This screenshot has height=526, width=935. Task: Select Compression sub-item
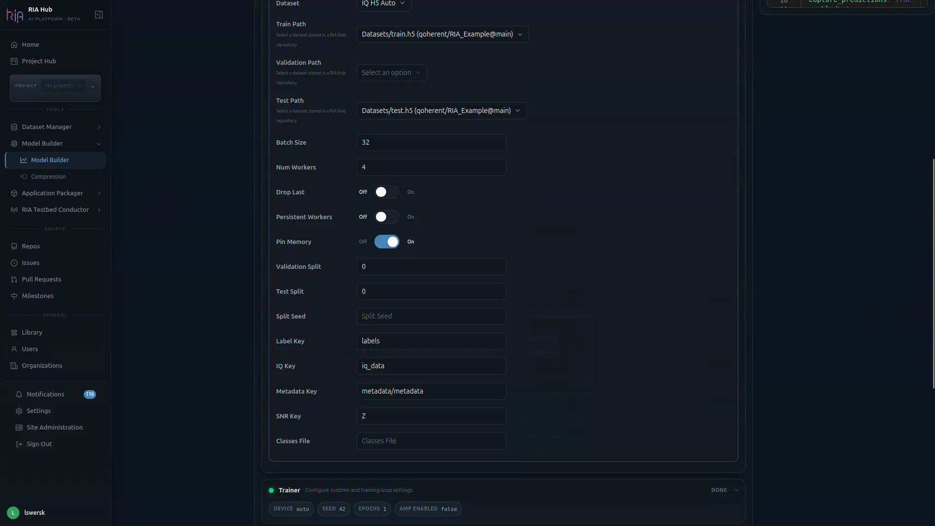coord(55,177)
